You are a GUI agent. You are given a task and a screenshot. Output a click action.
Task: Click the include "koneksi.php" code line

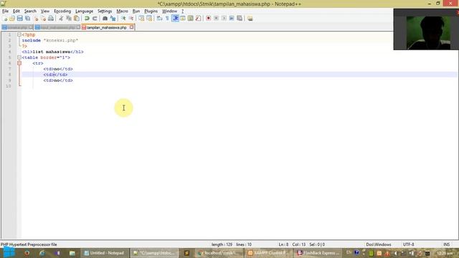[x=50, y=40]
